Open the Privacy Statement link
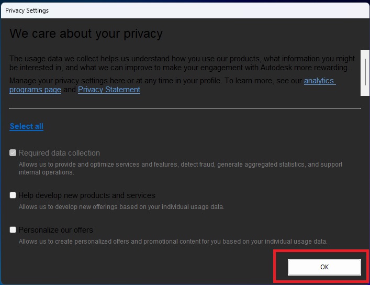This screenshot has height=285, width=370. coord(109,90)
